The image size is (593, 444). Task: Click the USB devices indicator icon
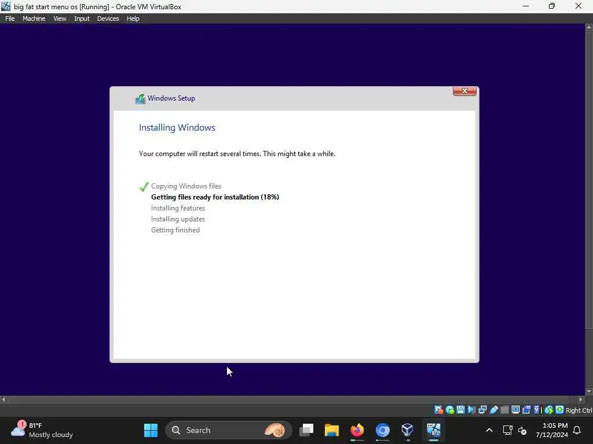[x=494, y=410]
